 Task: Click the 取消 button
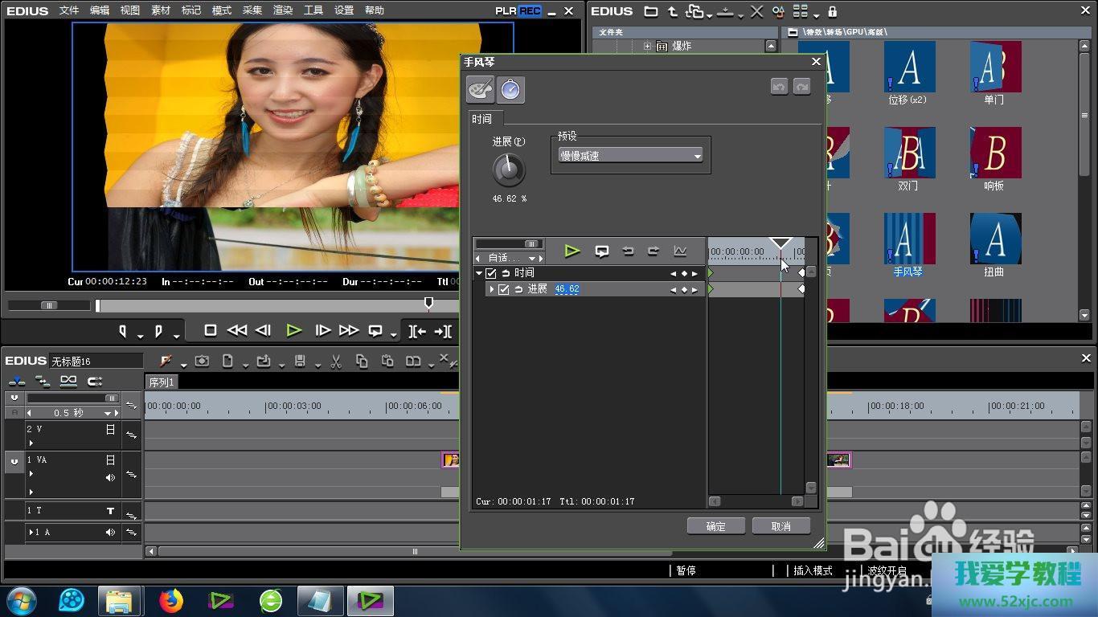click(x=780, y=526)
